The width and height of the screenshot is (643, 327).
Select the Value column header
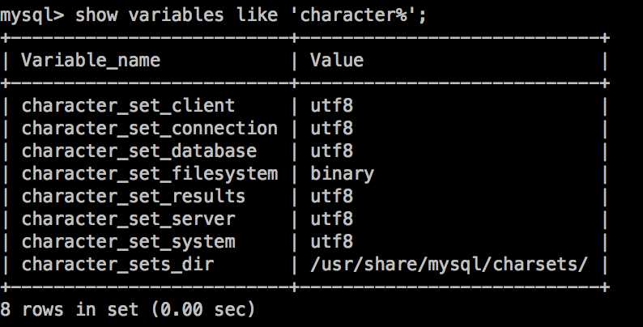click(x=337, y=60)
